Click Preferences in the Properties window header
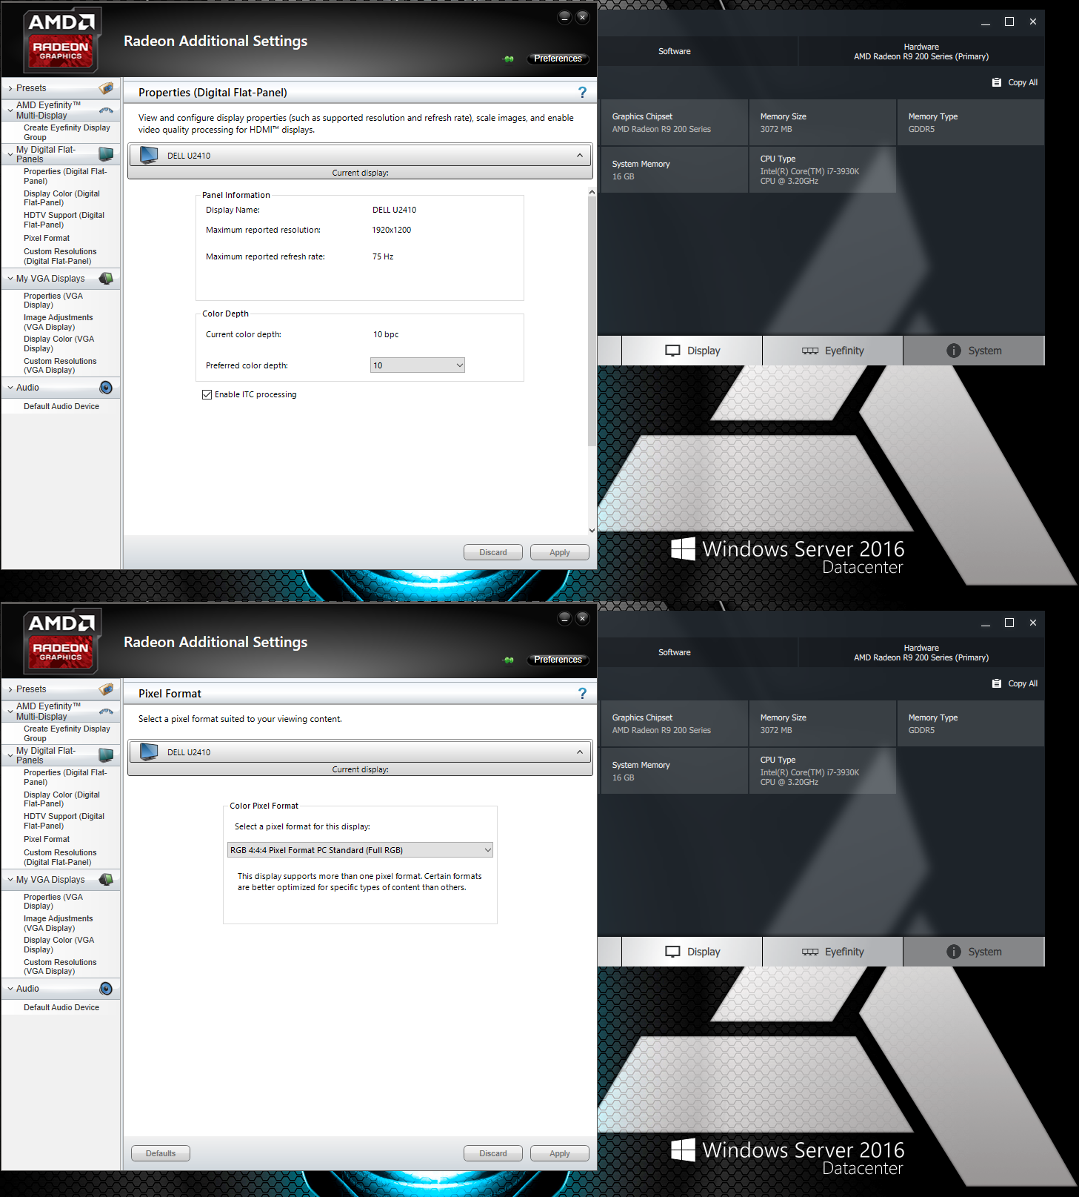This screenshot has width=1079, height=1197. [558, 59]
